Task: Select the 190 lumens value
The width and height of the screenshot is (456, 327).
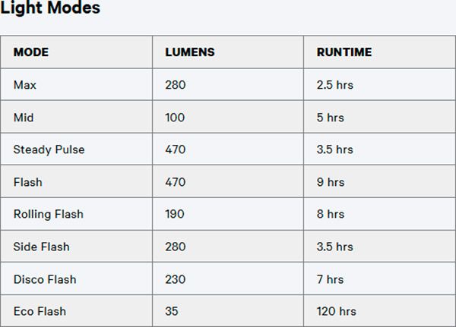Action: point(175,214)
